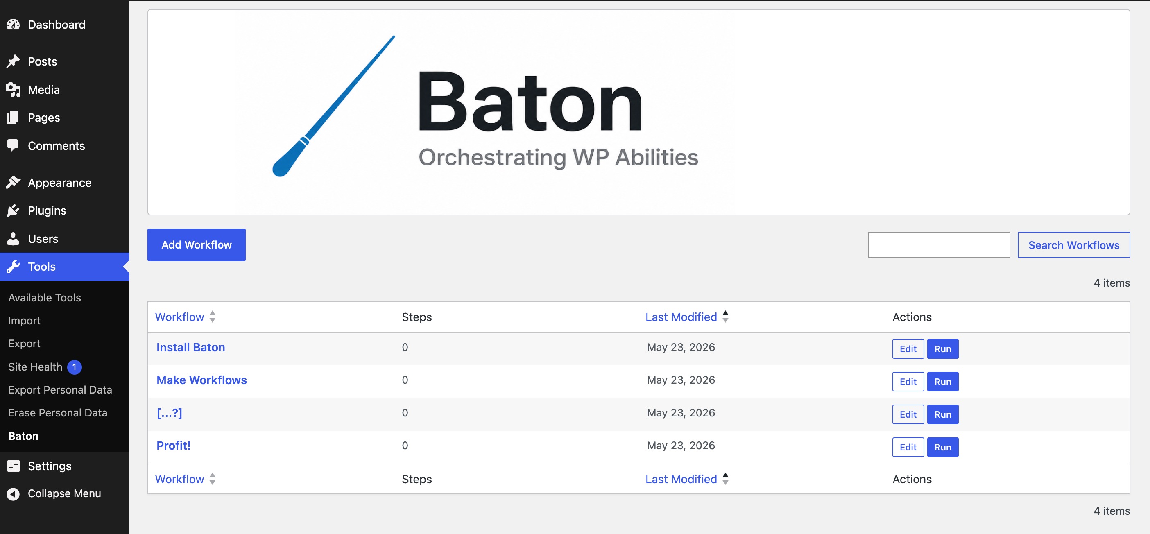Viewport: 1150px width, 534px height.
Task: Run the Install Baton workflow
Action: (x=942, y=349)
